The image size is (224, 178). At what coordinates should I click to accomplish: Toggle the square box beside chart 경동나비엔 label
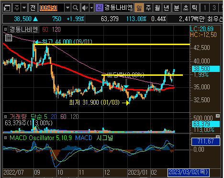(x=5, y=29)
